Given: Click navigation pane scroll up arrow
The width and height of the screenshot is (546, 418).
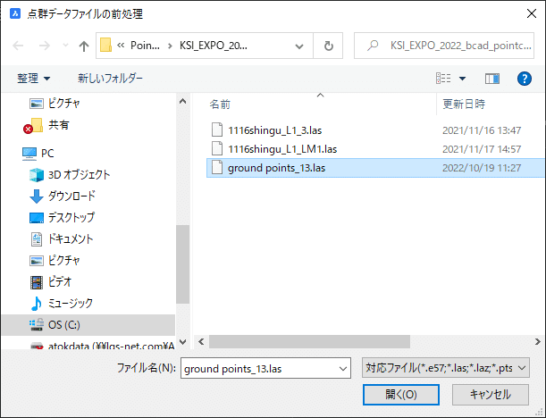Looking at the screenshot, I should coord(182,101).
